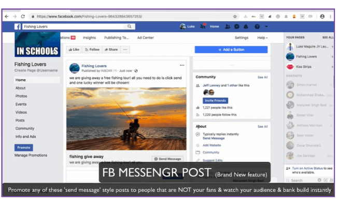Click the Fishing Lovers post avatar

click(x=75, y=68)
